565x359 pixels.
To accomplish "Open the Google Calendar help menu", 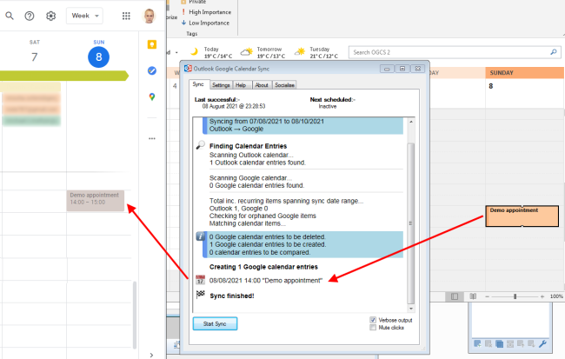I will [30, 16].
